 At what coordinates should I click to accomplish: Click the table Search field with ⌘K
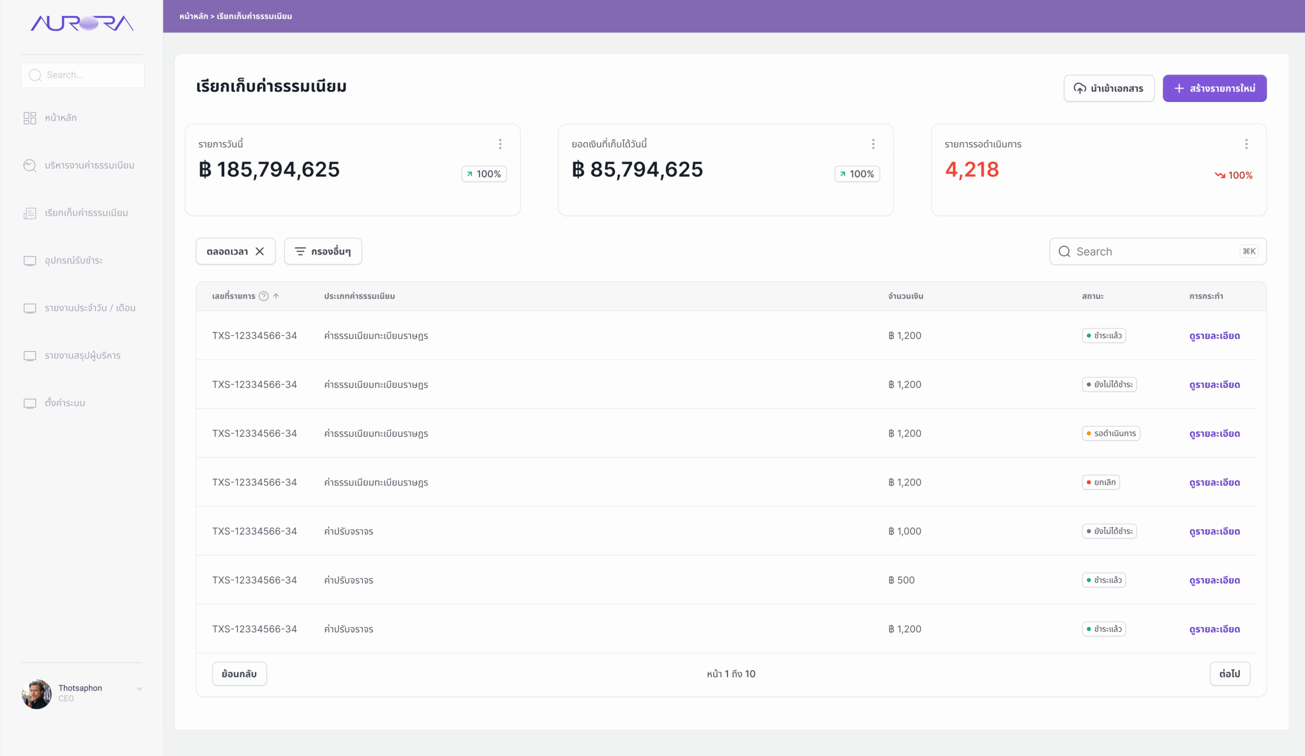coord(1157,252)
